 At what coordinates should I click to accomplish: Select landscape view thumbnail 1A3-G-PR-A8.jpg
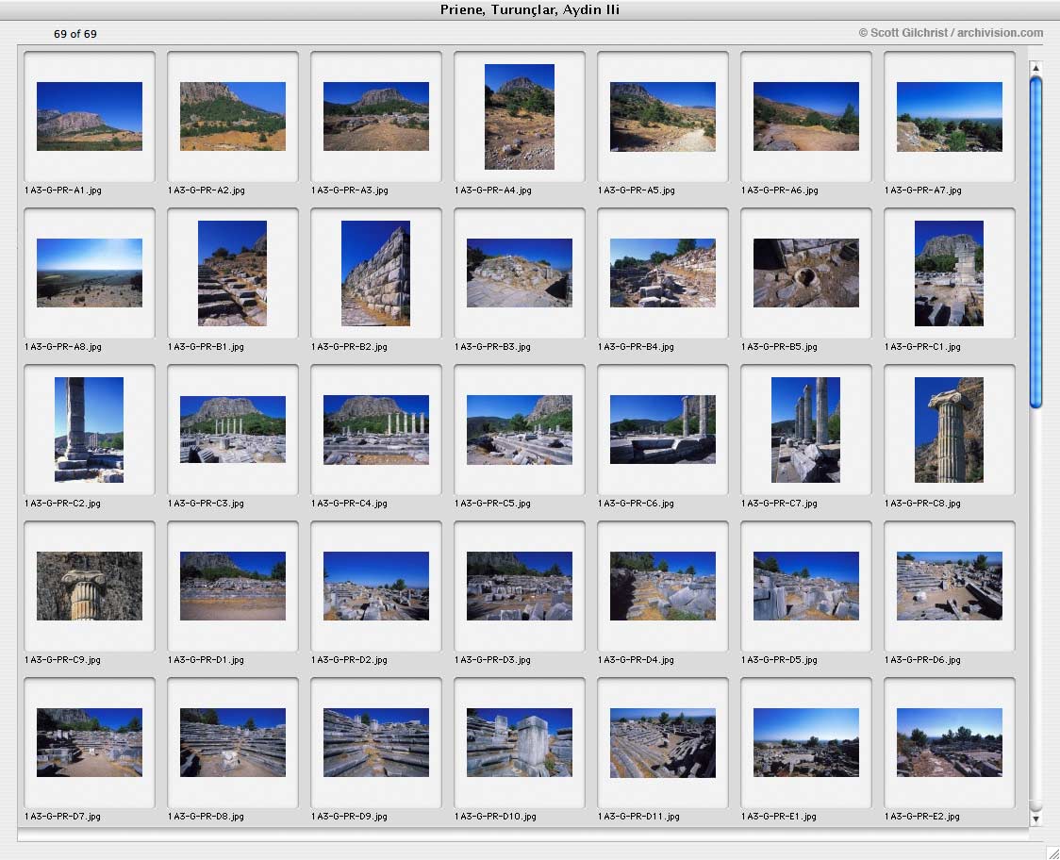click(90, 273)
